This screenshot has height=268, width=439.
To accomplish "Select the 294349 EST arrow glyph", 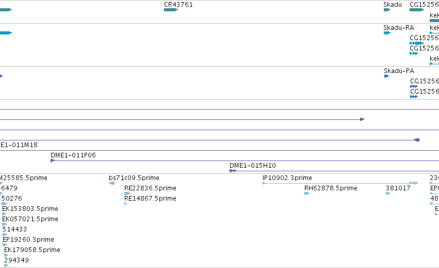I will click(x=6, y=265).
